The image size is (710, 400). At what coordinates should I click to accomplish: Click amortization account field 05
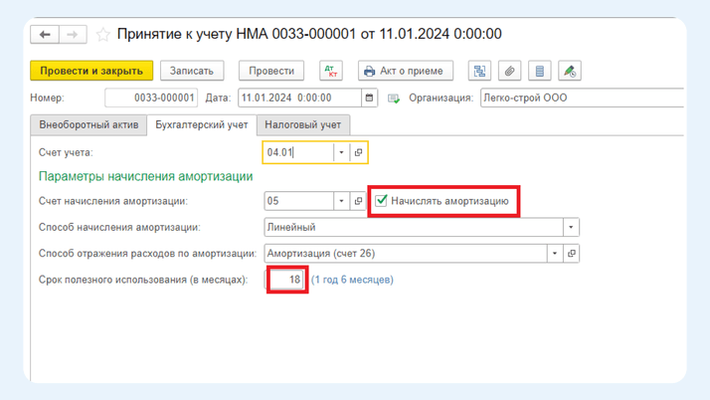[x=299, y=201]
